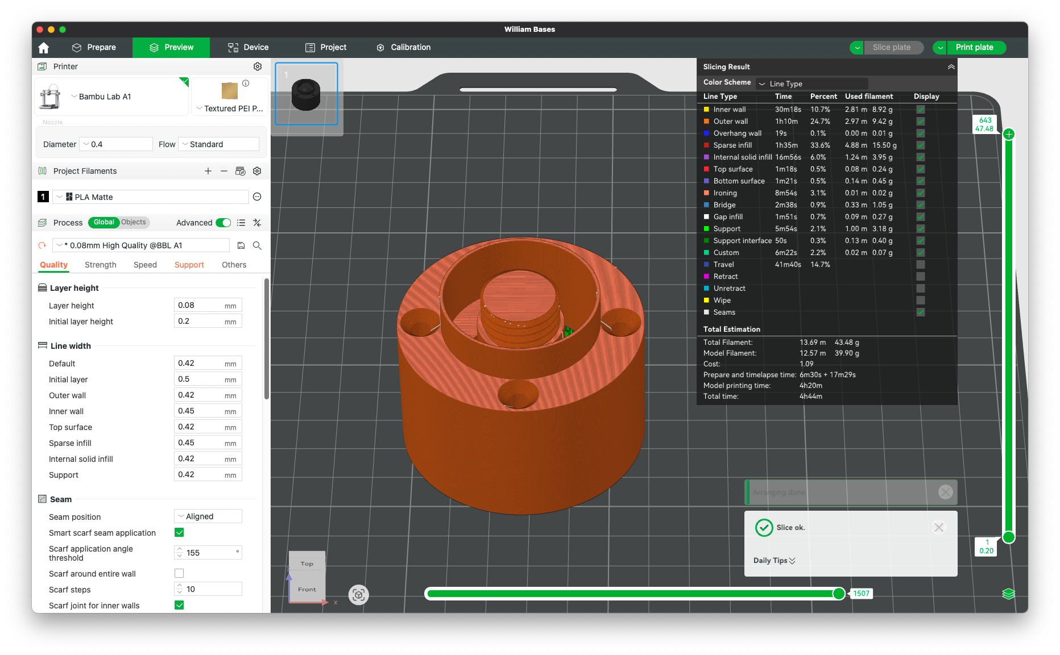Open the PLA Matte filament dropdown
1060x655 pixels.
[151, 197]
